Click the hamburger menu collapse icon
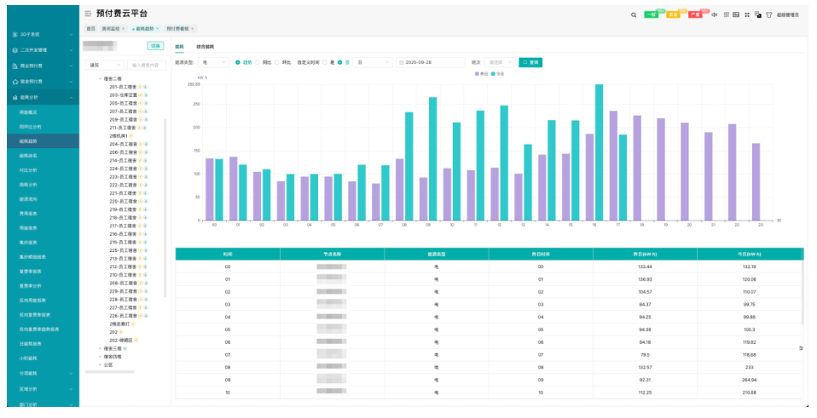 (89, 14)
